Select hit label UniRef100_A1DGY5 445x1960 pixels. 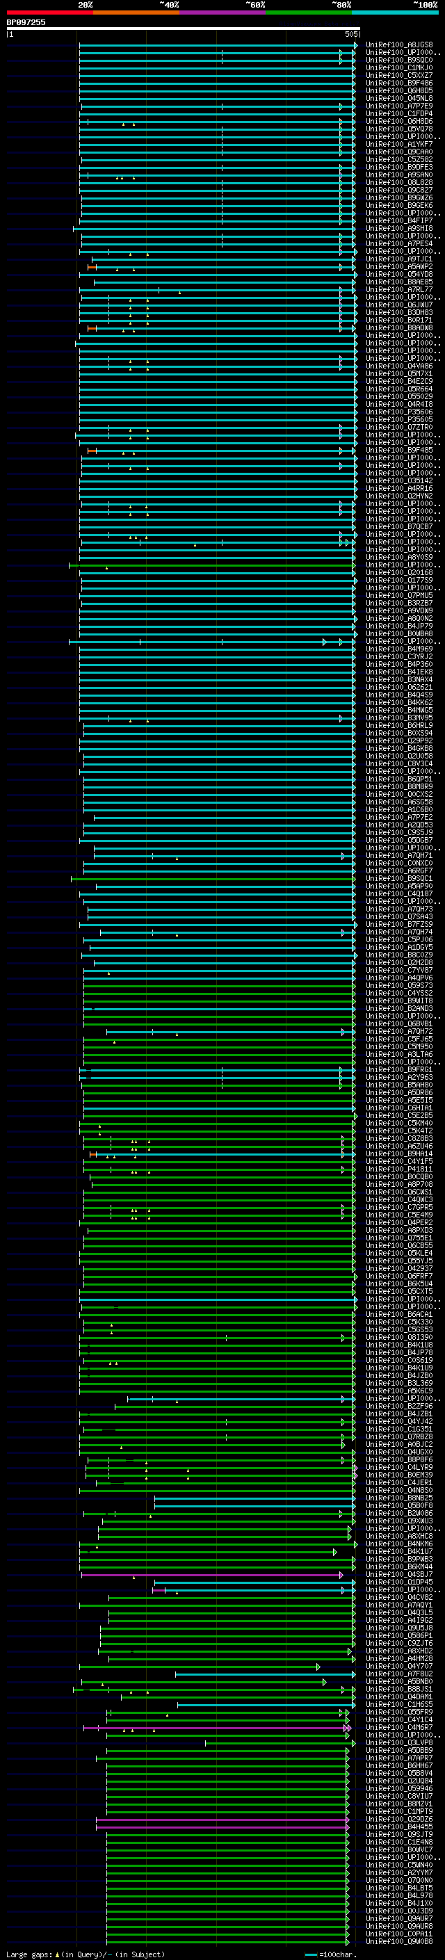(399, 947)
